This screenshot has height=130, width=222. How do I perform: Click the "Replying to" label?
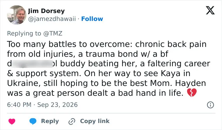(24, 33)
